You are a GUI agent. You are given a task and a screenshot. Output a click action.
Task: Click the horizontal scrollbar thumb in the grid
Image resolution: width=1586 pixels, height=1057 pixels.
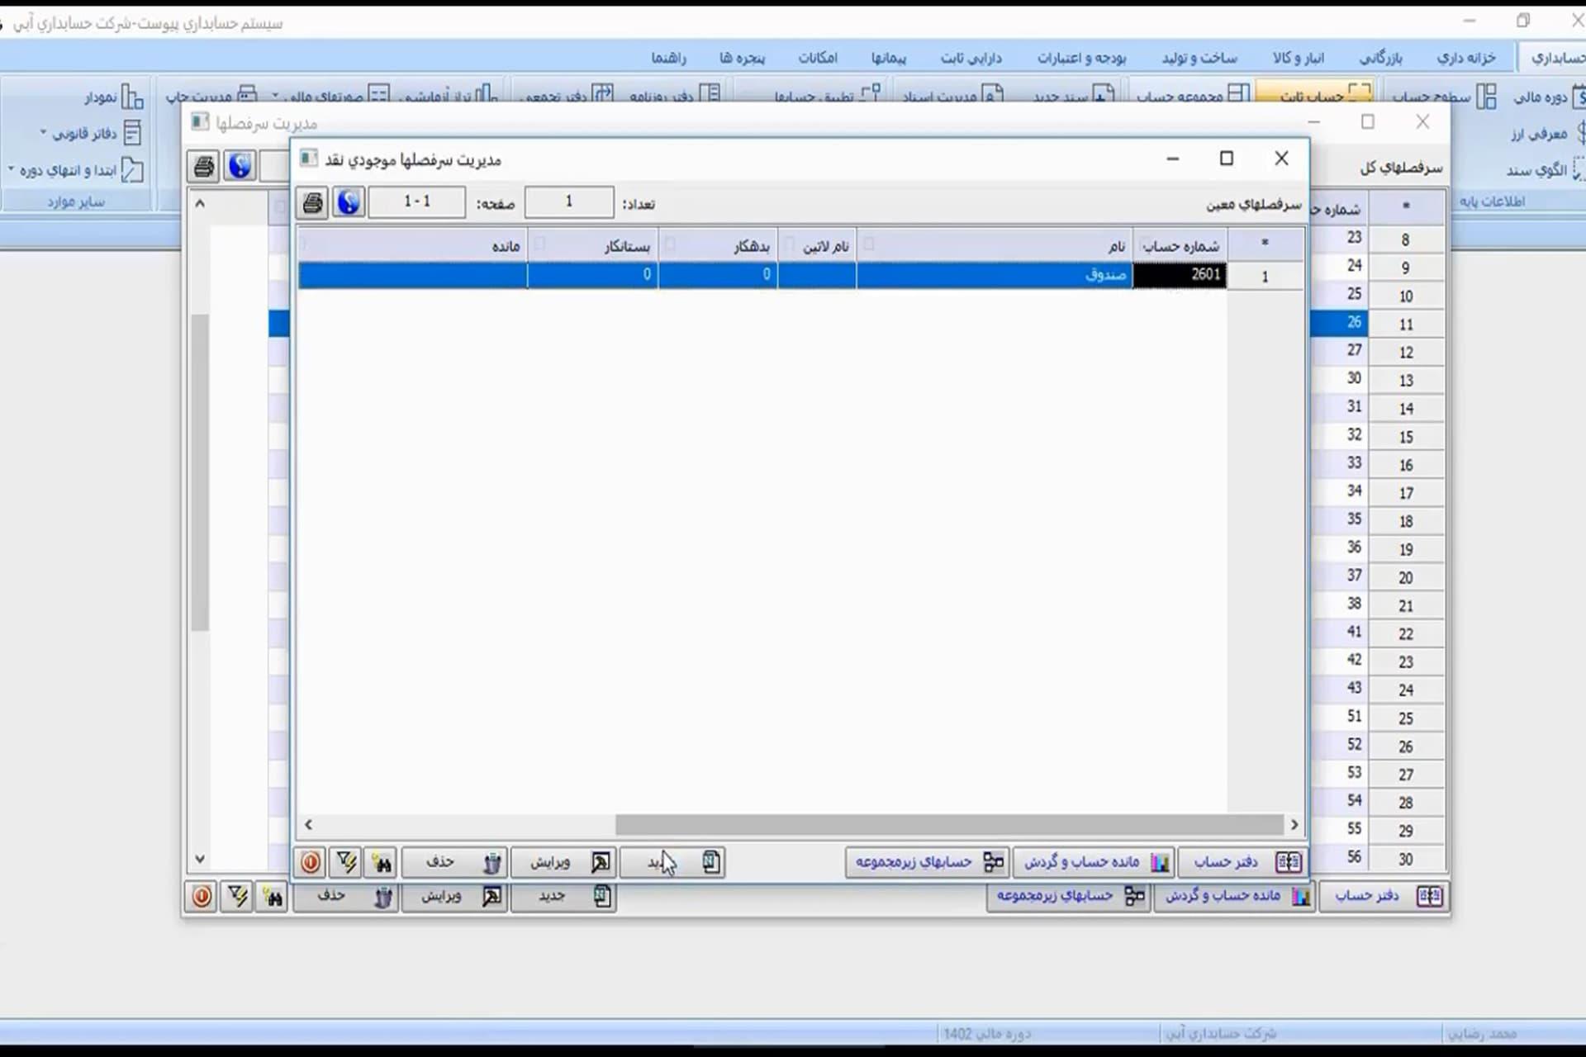[949, 824]
